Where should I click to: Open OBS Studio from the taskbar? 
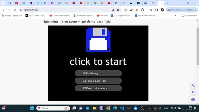pyautogui.click(x=142, y=108)
